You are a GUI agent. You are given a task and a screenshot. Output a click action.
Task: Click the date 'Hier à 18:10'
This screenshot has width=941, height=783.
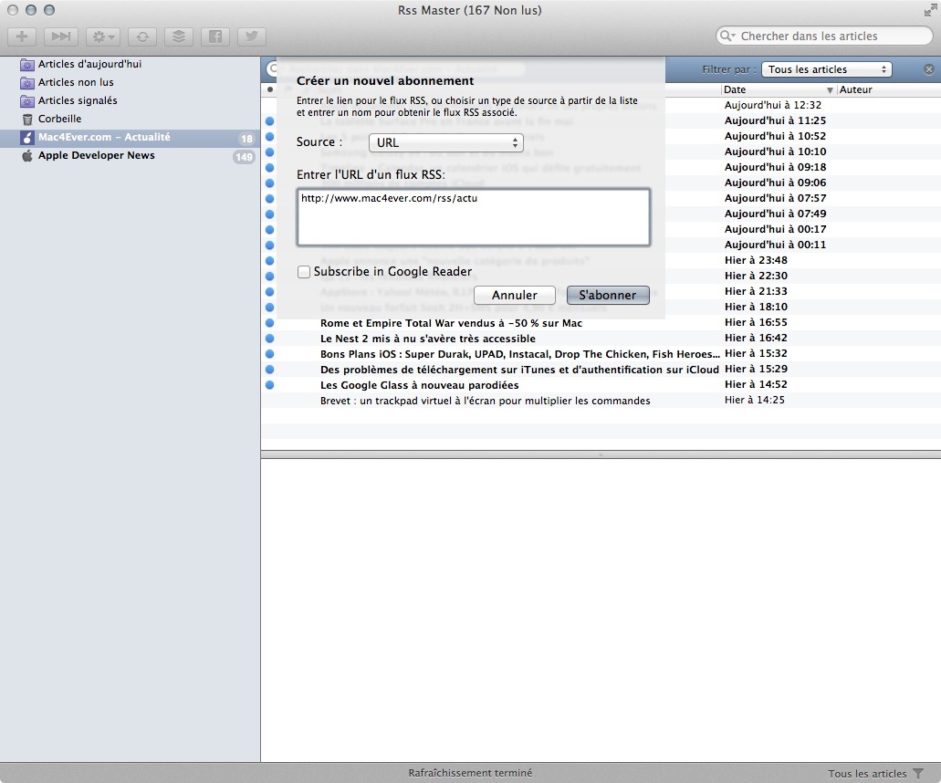tap(756, 308)
